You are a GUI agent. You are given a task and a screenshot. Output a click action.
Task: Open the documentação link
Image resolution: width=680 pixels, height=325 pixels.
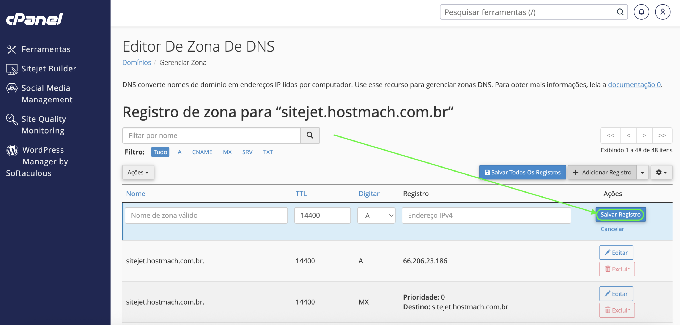click(634, 85)
